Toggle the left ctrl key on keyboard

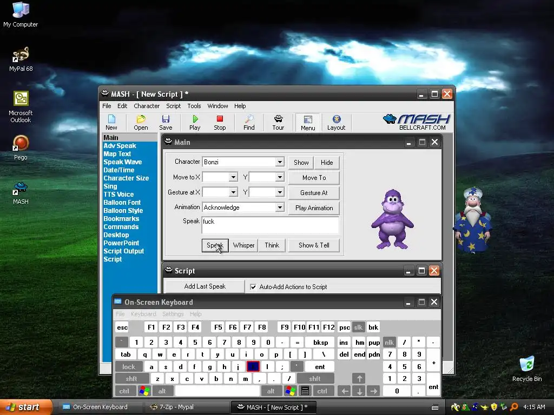point(124,391)
